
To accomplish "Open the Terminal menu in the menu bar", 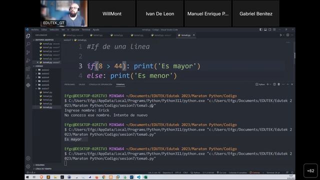I will pos(86,29).
